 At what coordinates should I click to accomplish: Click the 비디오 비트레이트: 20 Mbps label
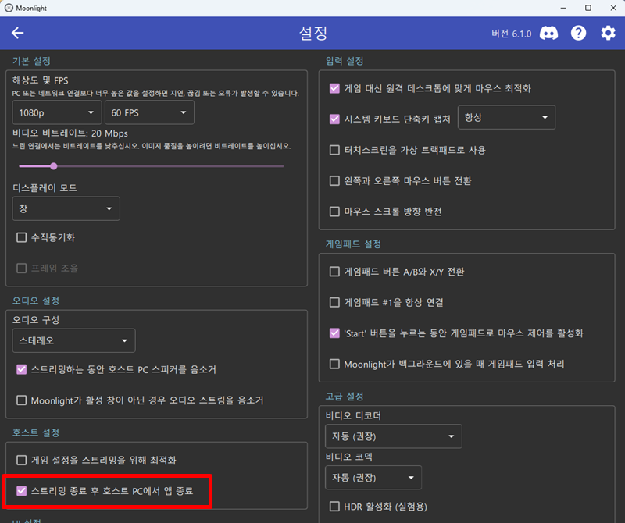point(70,133)
